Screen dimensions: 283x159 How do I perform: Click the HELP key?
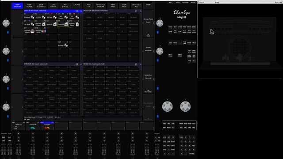tap(194, 43)
